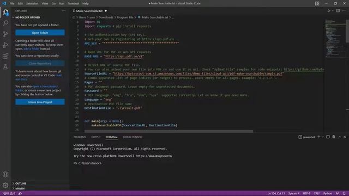The image size is (349, 196).
Task: Open the run button dropdown arrow
Action: pos(333,11)
